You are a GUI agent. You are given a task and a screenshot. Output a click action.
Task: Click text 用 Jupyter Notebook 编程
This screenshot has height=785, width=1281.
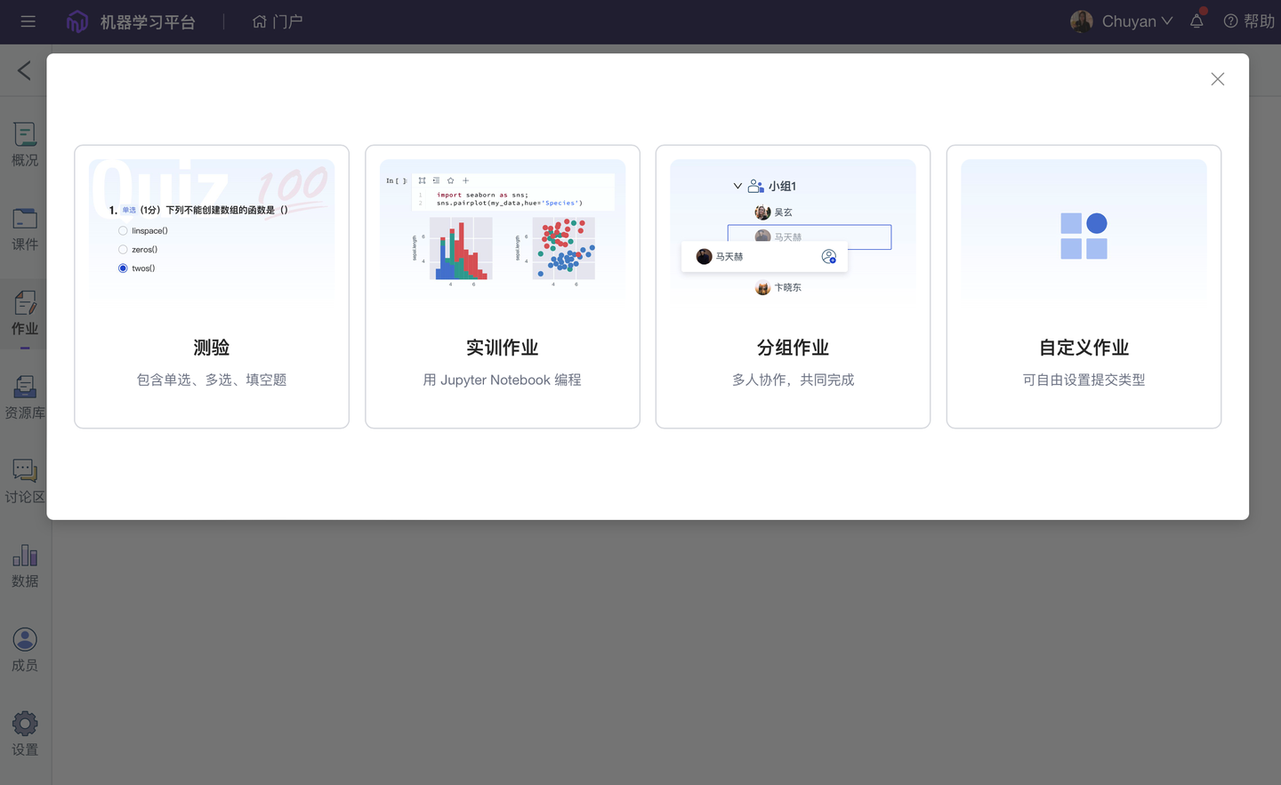(x=503, y=380)
